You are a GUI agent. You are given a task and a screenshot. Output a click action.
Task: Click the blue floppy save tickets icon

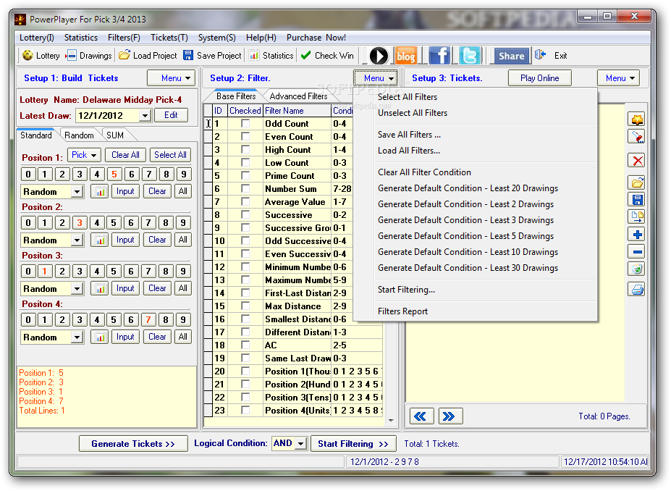[637, 200]
